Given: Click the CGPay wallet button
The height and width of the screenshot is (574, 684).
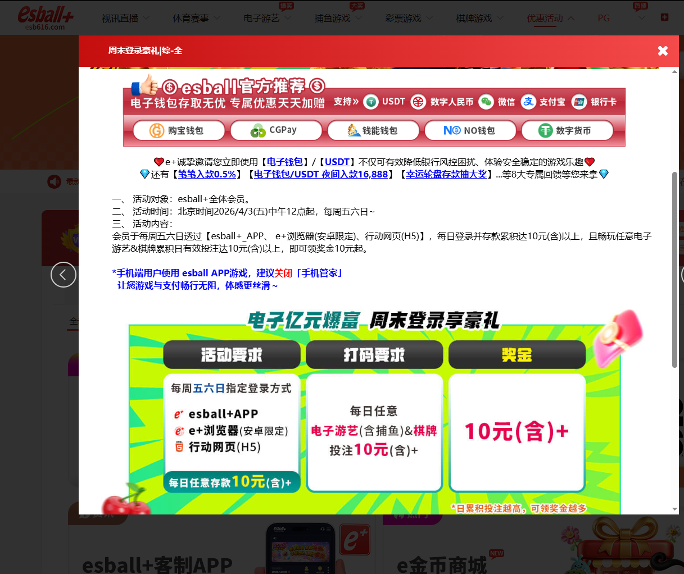Looking at the screenshot, I should tap(276, 130).
